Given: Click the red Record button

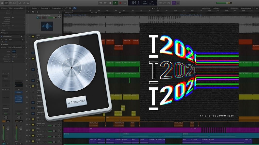Looking at the screenshot, I should [x=120, y=3].
